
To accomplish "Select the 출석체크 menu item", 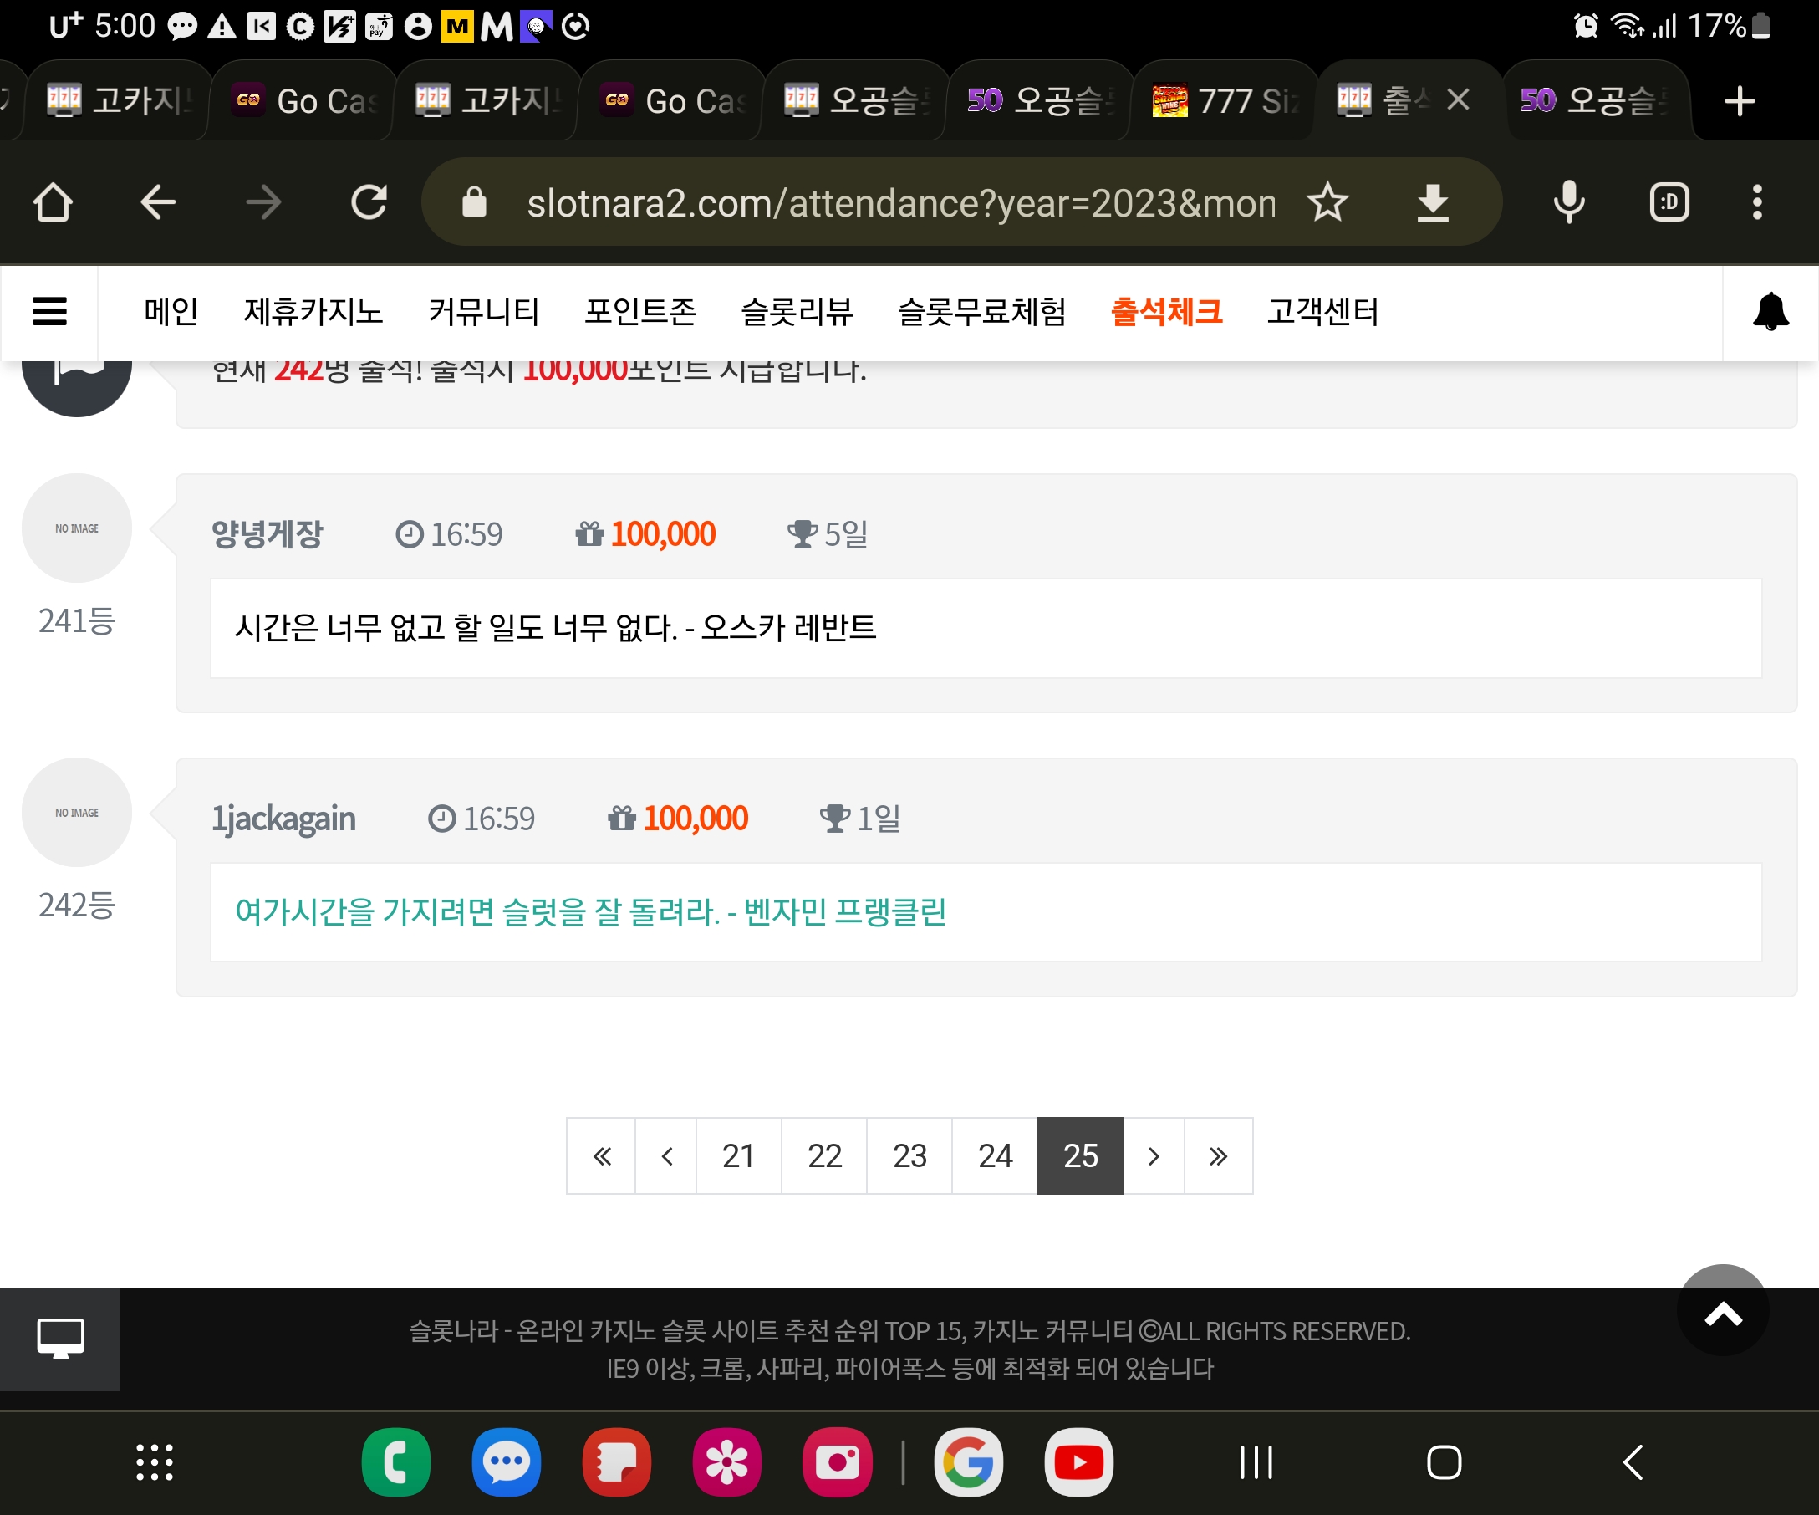I will (1166, 311).
